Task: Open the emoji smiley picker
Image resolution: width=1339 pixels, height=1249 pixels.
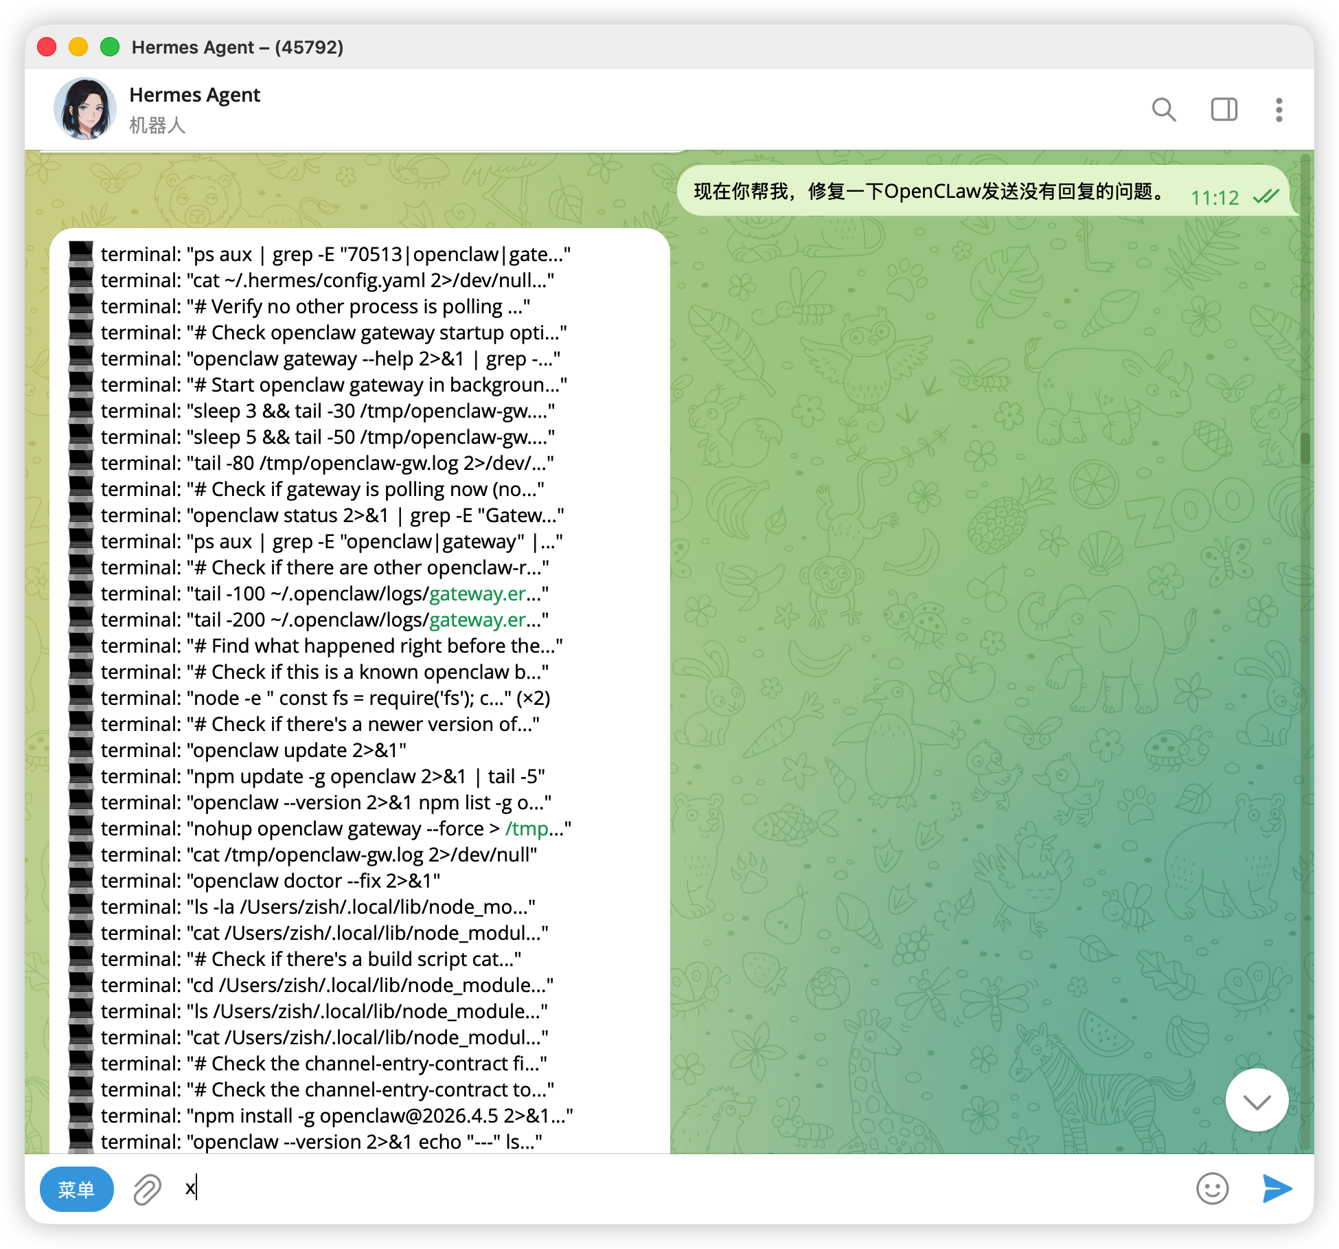Action: [1212, 1189]
